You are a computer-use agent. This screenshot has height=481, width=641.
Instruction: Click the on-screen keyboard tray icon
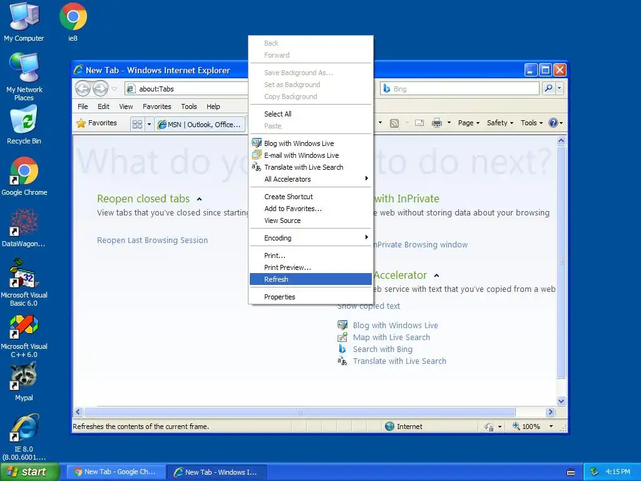tap(571, 472)
